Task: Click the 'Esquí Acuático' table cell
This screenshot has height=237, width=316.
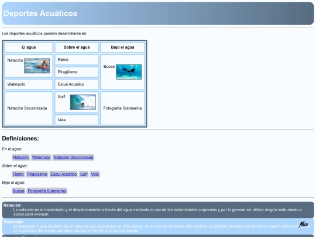Action: tap(77, 84)
